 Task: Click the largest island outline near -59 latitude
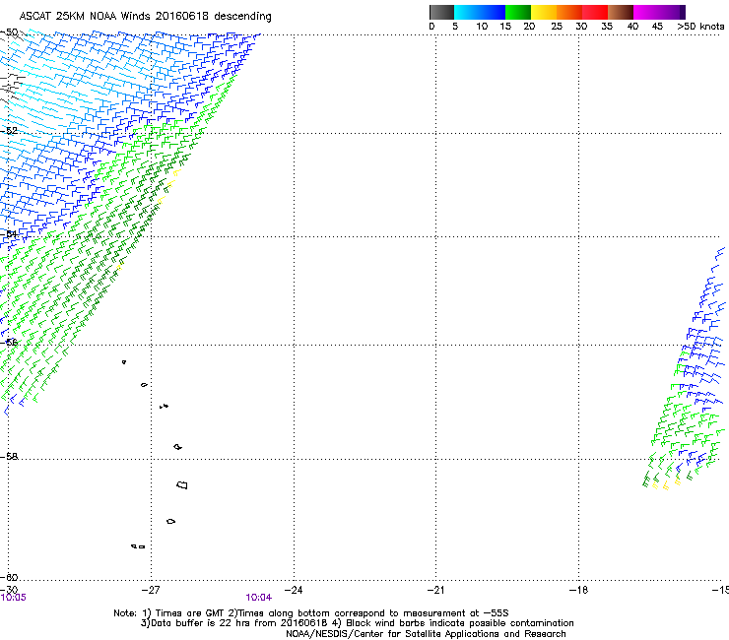[x=182, y=485]
